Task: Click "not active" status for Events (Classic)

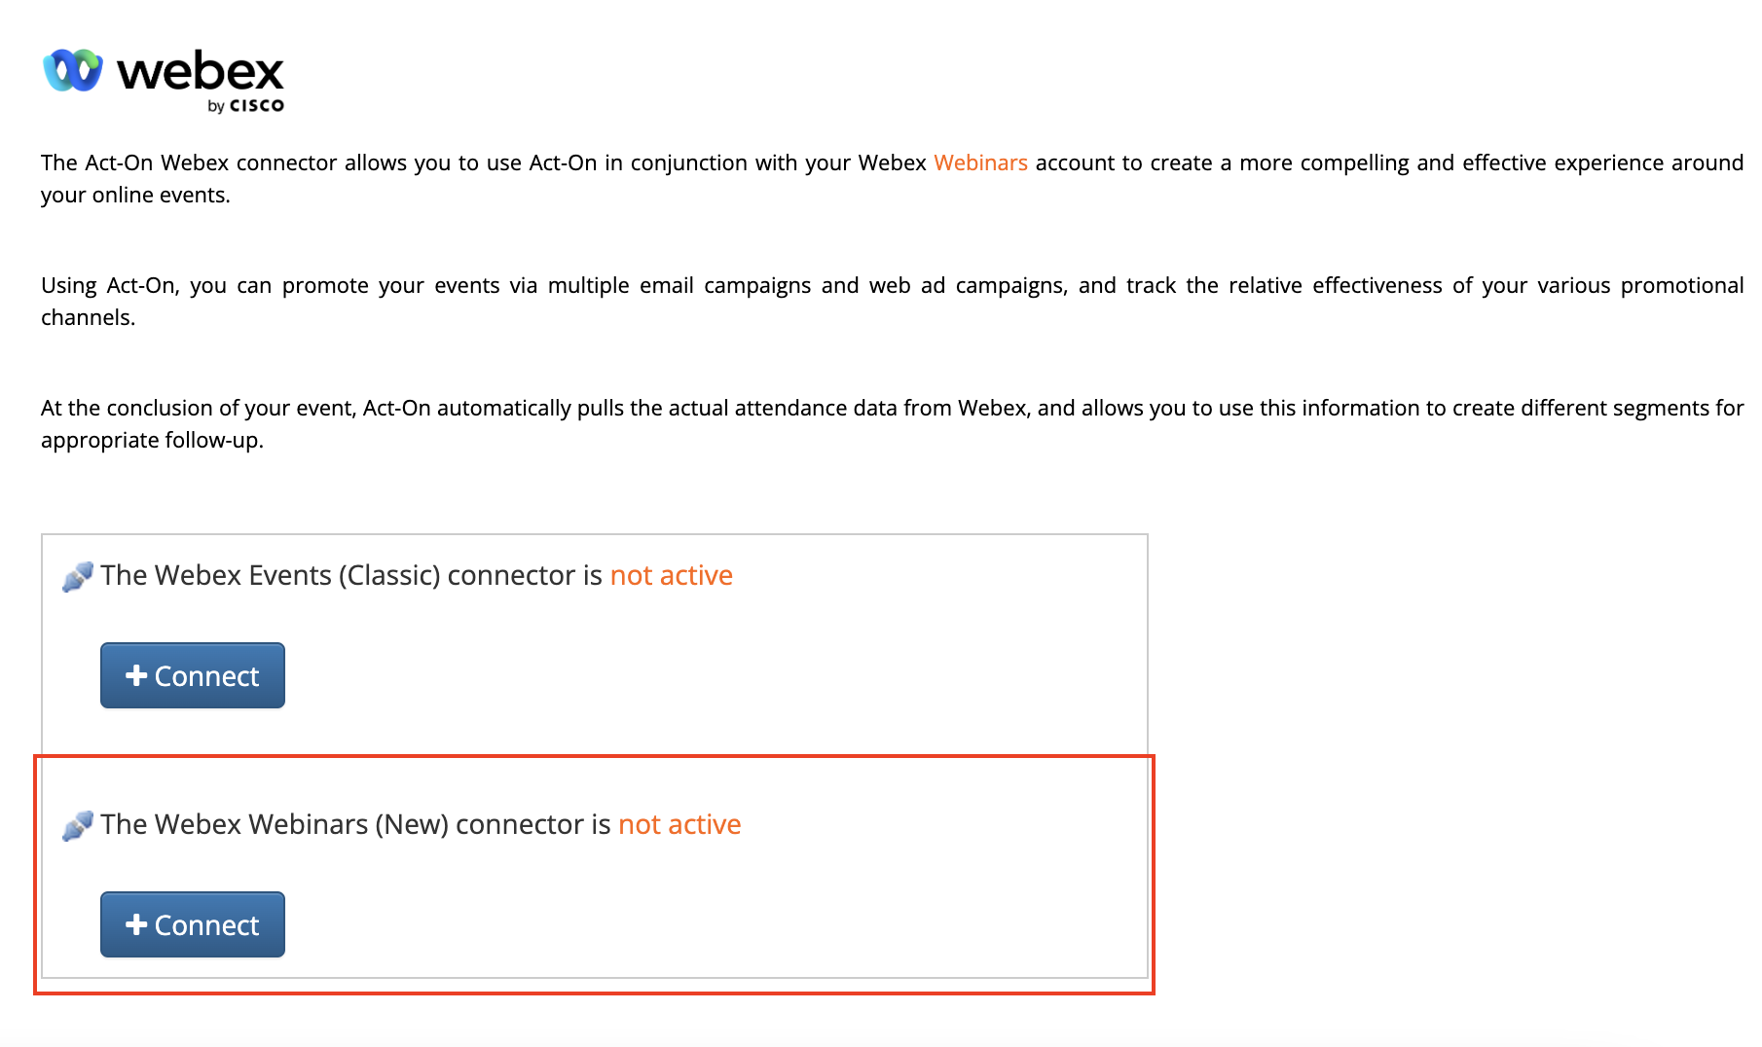Action: (x=672, y=575)
